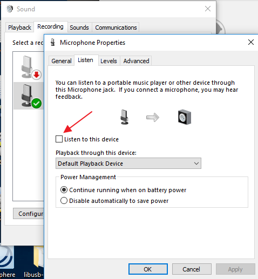This screenshot has width=258, height=279.
Task: Click the Sound dialog title bar icon
Action: point(10,9)
